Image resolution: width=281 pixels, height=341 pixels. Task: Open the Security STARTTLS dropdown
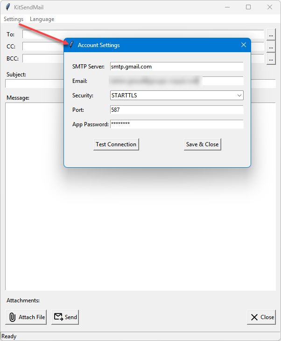(x=177, y=95)
